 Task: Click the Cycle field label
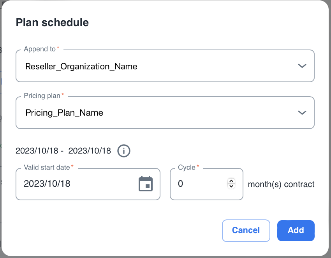[187, 168]
